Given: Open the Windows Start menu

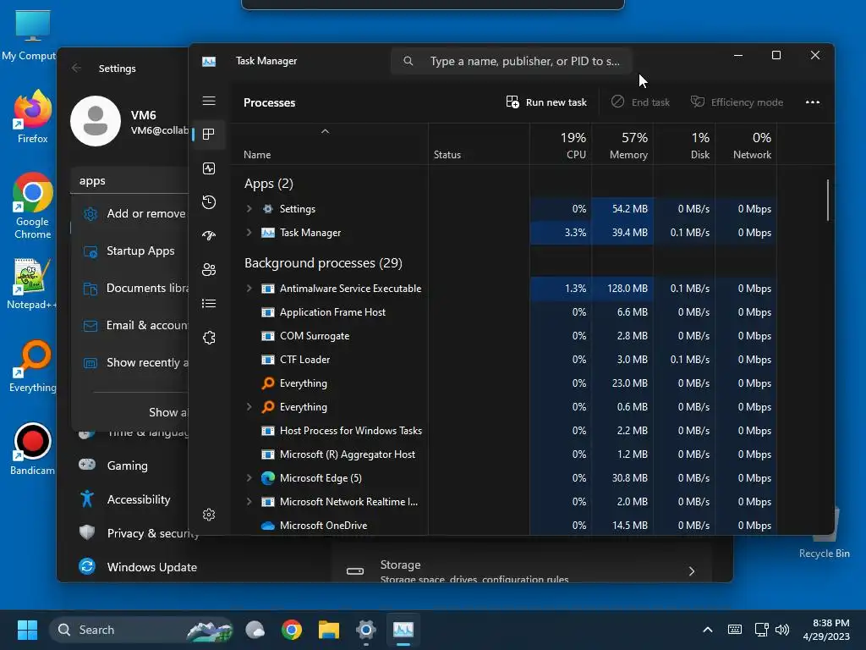Looking at the screenshot, I should [x=27, y=630].
